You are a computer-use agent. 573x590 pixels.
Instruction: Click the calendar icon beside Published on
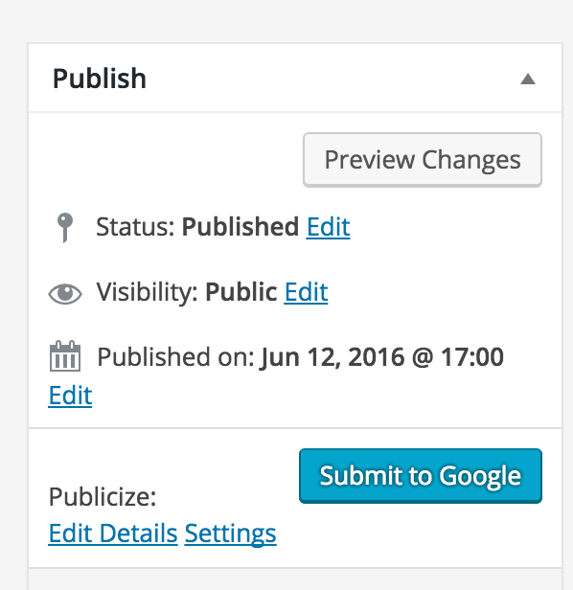pyautogui.click(x=65, y=356)
